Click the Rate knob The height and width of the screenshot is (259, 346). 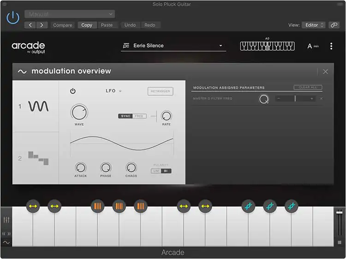pyautogui.click(x=167, y=116)
